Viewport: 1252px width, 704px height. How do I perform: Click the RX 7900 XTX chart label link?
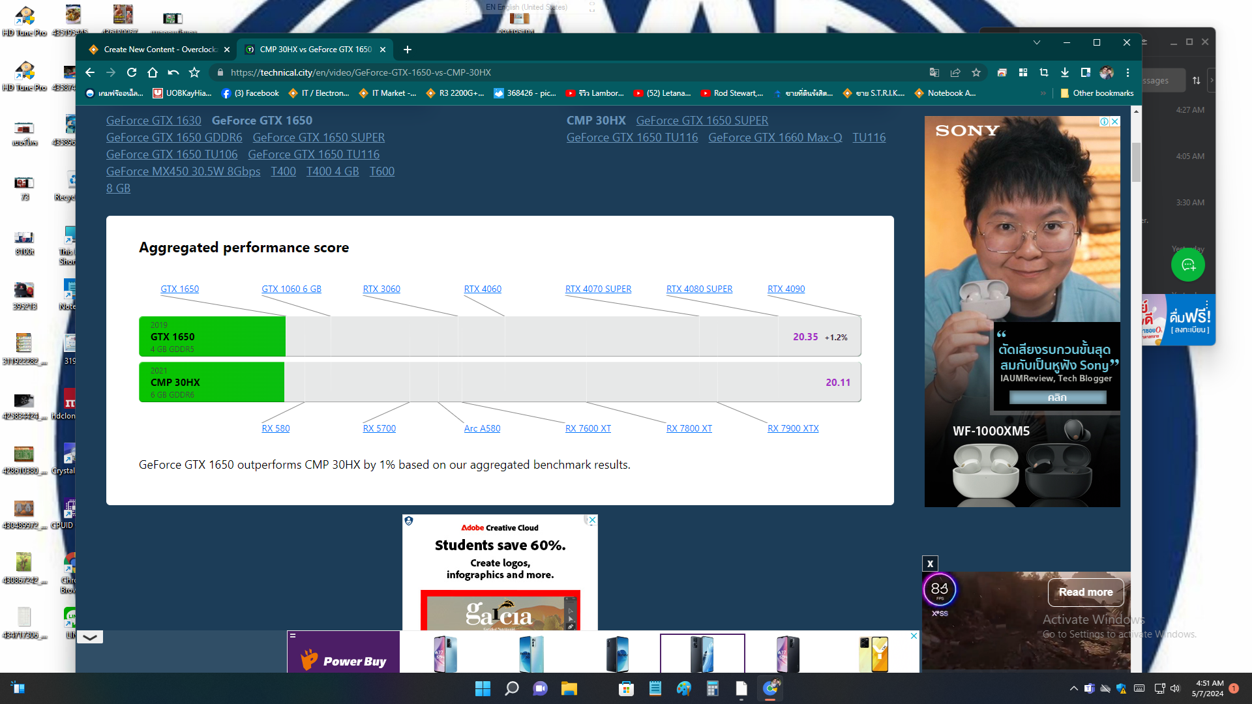pos(793,428)
